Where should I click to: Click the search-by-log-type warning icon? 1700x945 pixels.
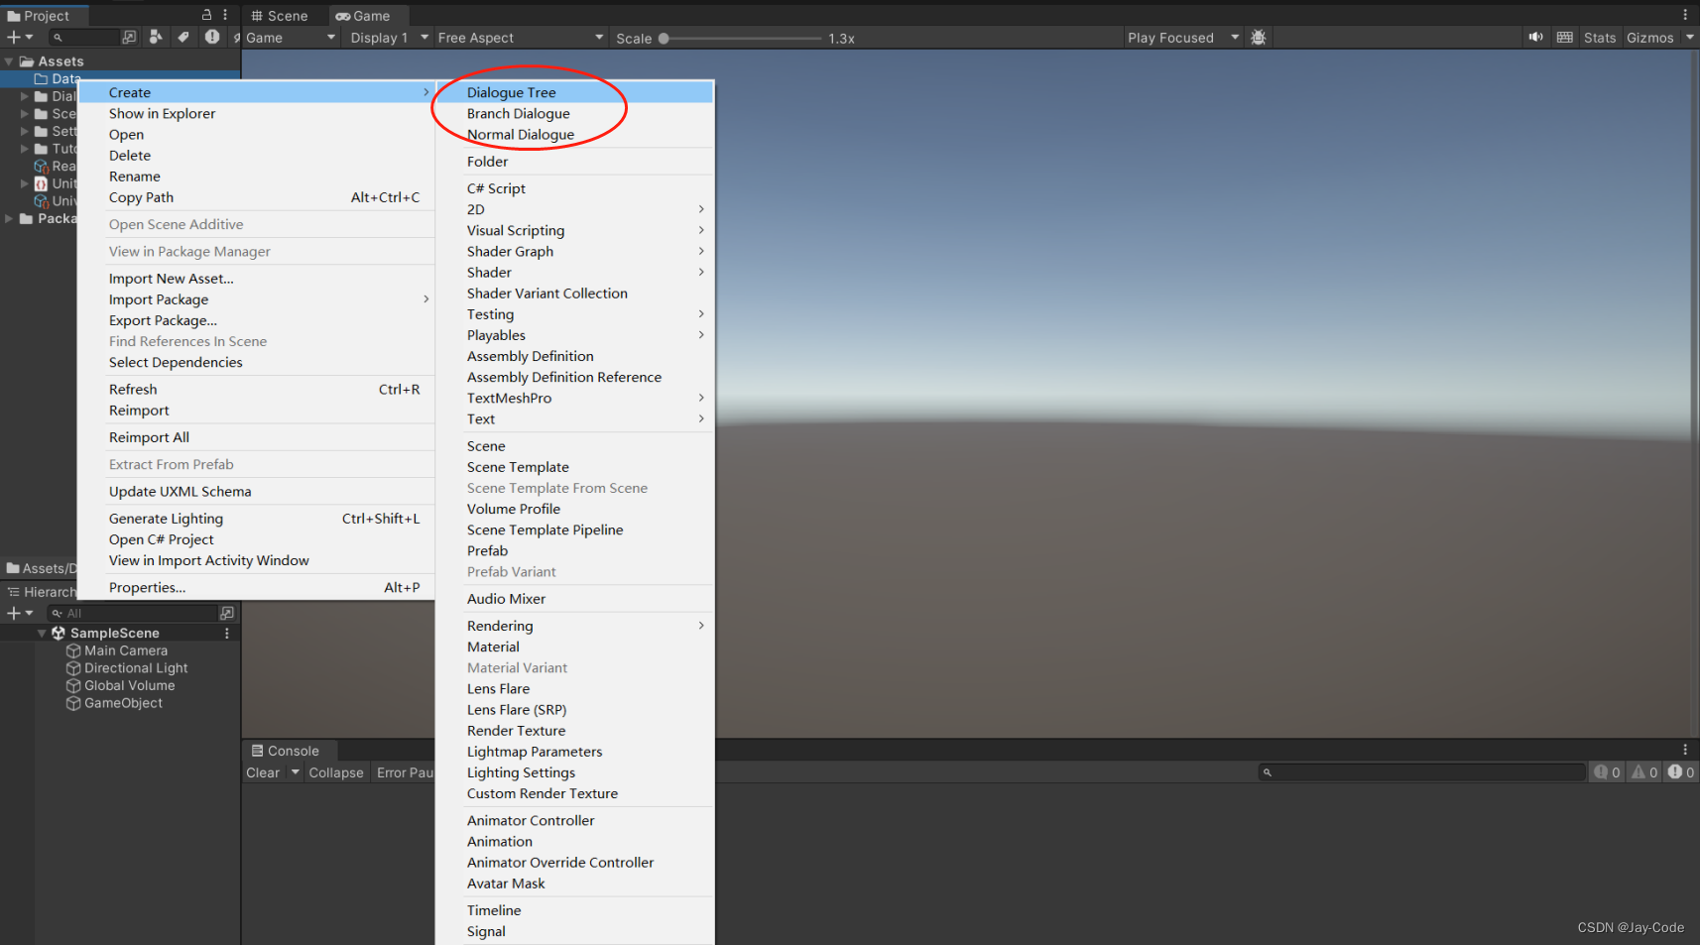click(211, 37)
